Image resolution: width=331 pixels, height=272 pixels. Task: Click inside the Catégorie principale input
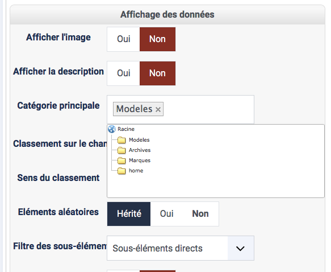tap(208, 109)
